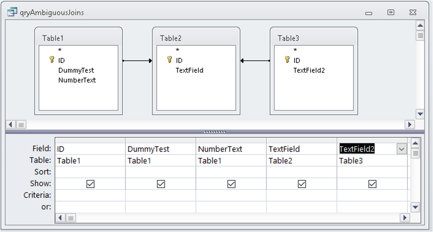Select the primary key icon in Table3
Viewport: 433px width, 232px height.
[x=287, y=59]
